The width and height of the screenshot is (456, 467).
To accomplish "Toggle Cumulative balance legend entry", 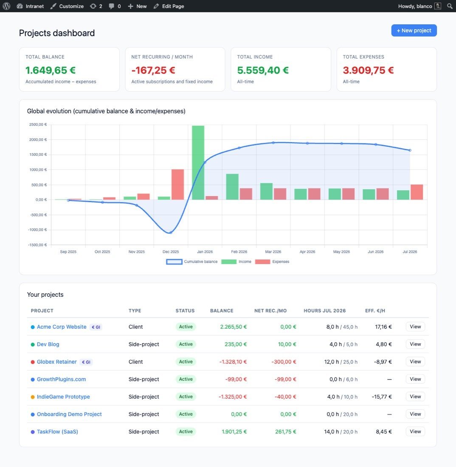I will click(192, 262).
